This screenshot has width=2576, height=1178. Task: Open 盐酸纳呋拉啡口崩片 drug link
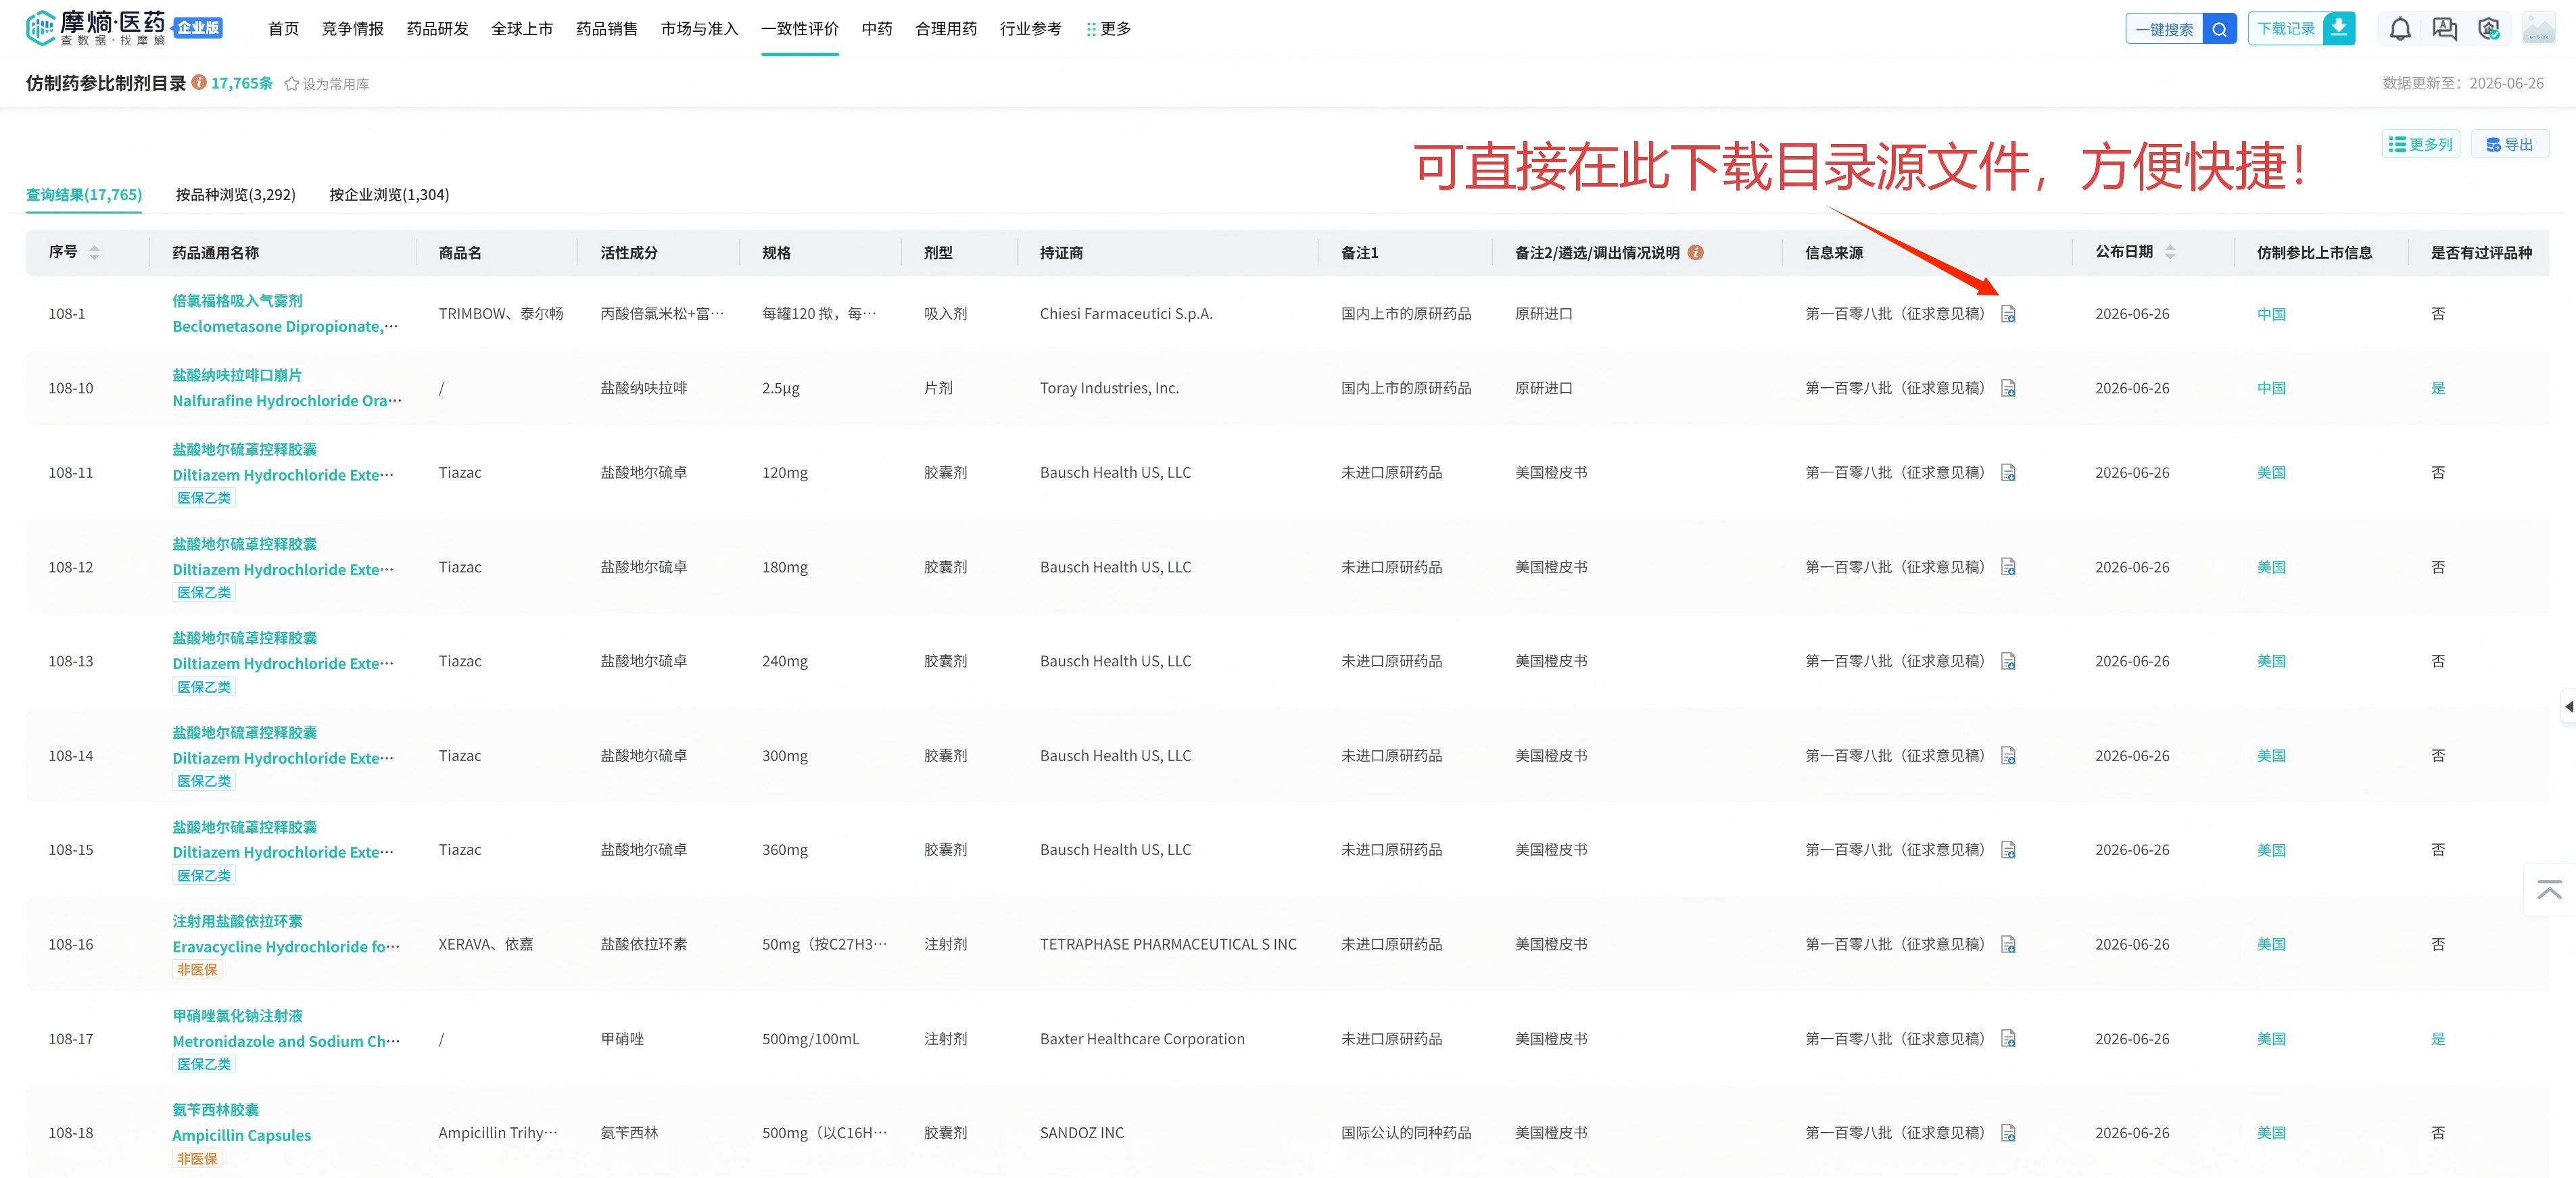pyautogui.click(x=237, y=375)
